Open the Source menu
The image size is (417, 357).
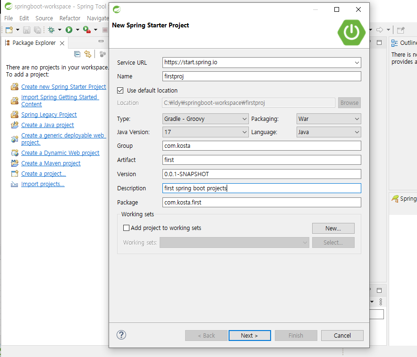[44, 18]
